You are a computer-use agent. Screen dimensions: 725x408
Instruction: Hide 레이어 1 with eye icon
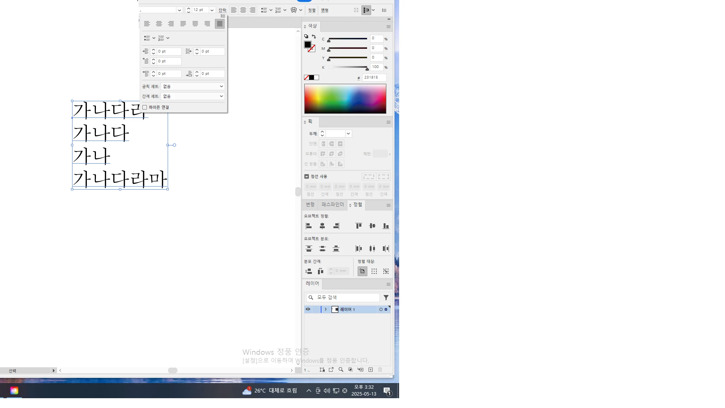click(x=308, y=309)
